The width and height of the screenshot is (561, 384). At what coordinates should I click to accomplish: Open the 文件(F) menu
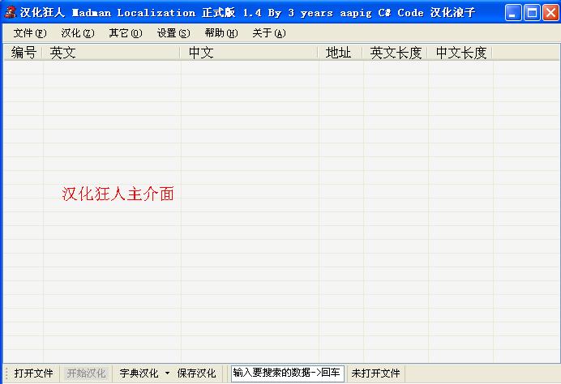[30, 33]
